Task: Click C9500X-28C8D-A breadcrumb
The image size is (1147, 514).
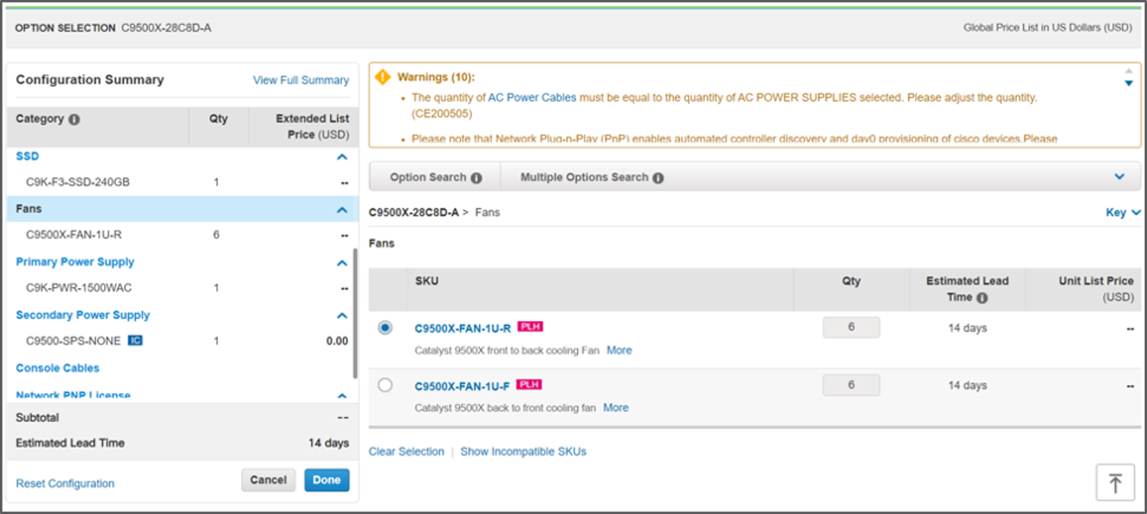Action: [414, 213]
